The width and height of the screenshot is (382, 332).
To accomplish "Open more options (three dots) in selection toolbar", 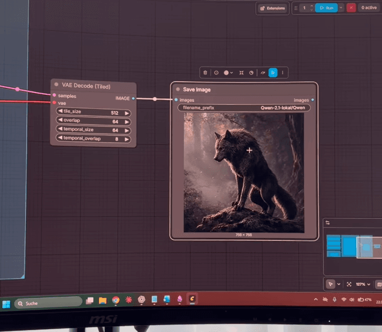I will (282, 73).
